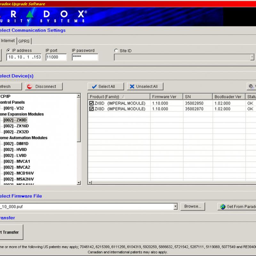Click the device tree scroll down arrow
The width and height of the screenshot is (256, 256).
pyautogui.click(x=79, y=182)
